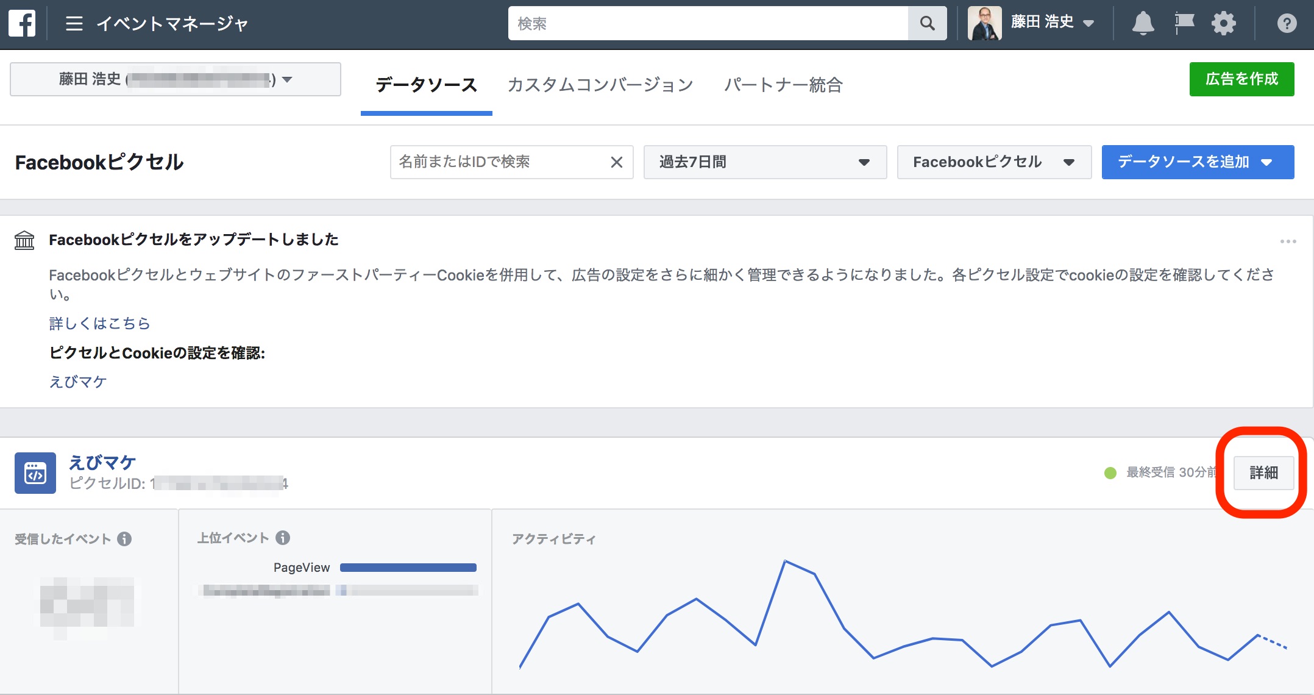Viewport: 1314px width, 695px height.
Task: Click the アクティビティ label
Action: [x=553, y=539]
